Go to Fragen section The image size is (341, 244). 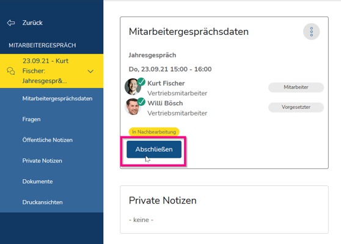tap(31, 119)
